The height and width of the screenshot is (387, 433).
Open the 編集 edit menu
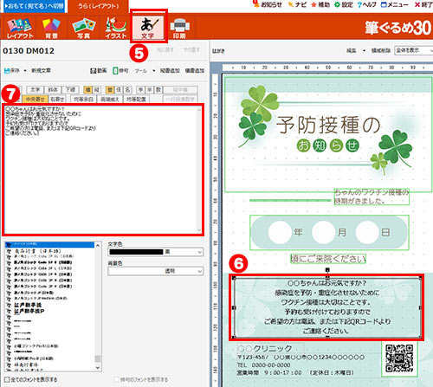click(351, 50)
